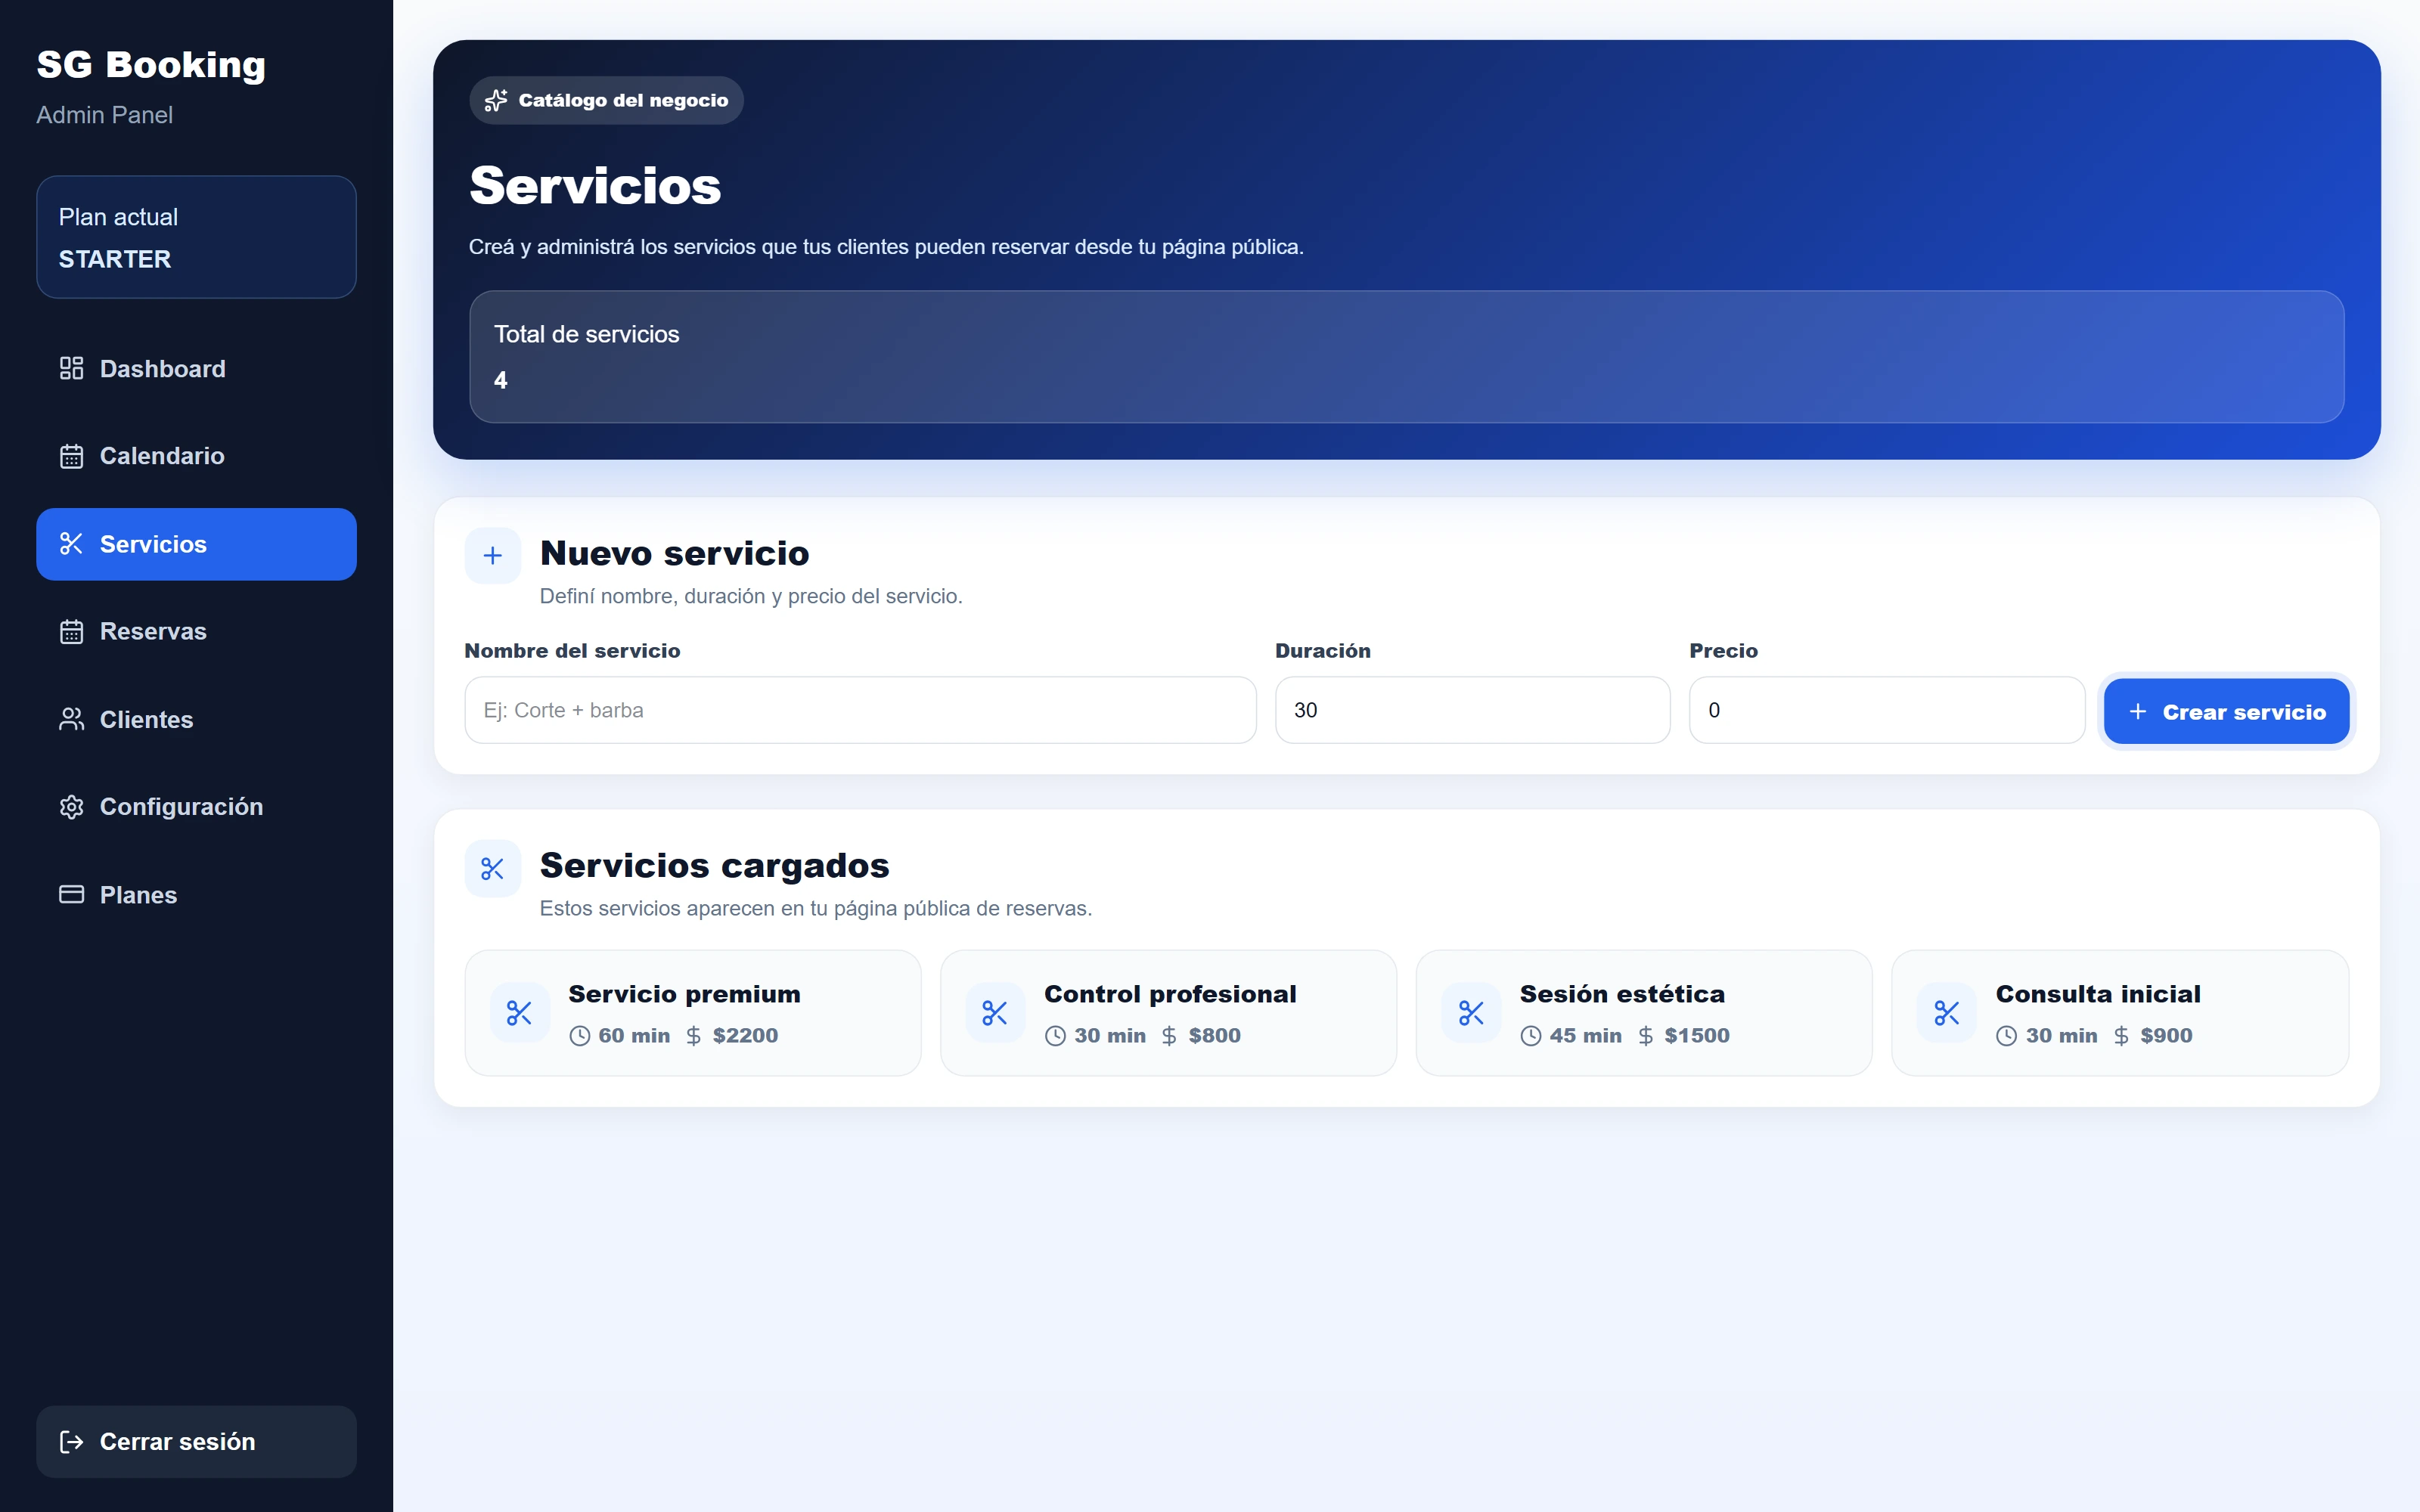Click the scissors icon beside Servicios menu
The width and height of the screenshot is (2420, 1512).
71,544
